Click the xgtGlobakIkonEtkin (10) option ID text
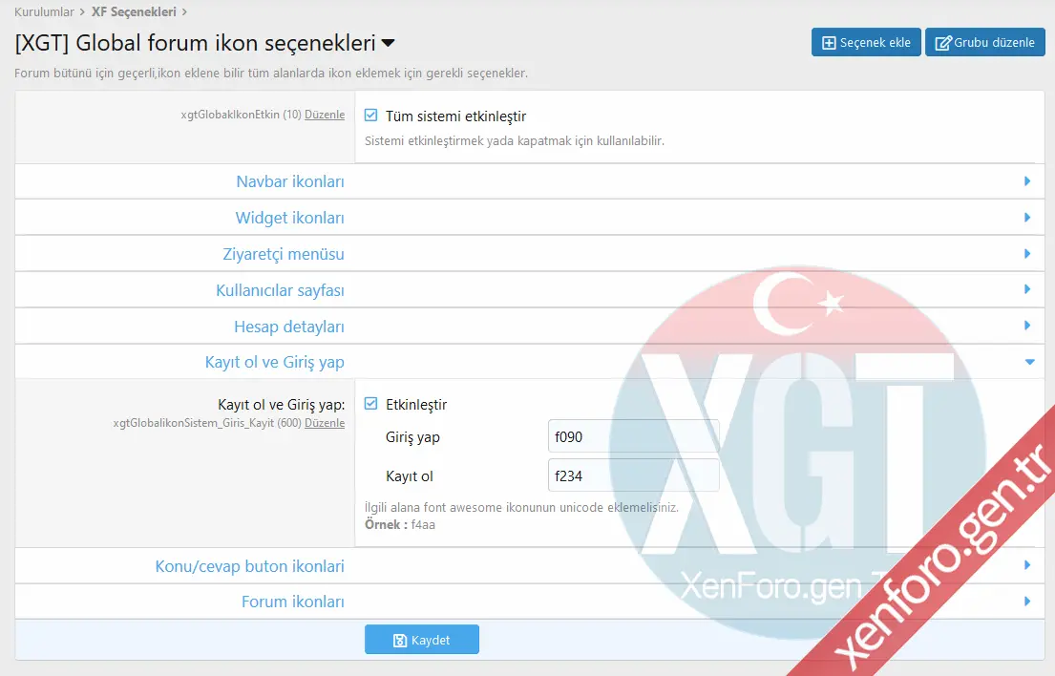1055x676 pixels. 241,115
